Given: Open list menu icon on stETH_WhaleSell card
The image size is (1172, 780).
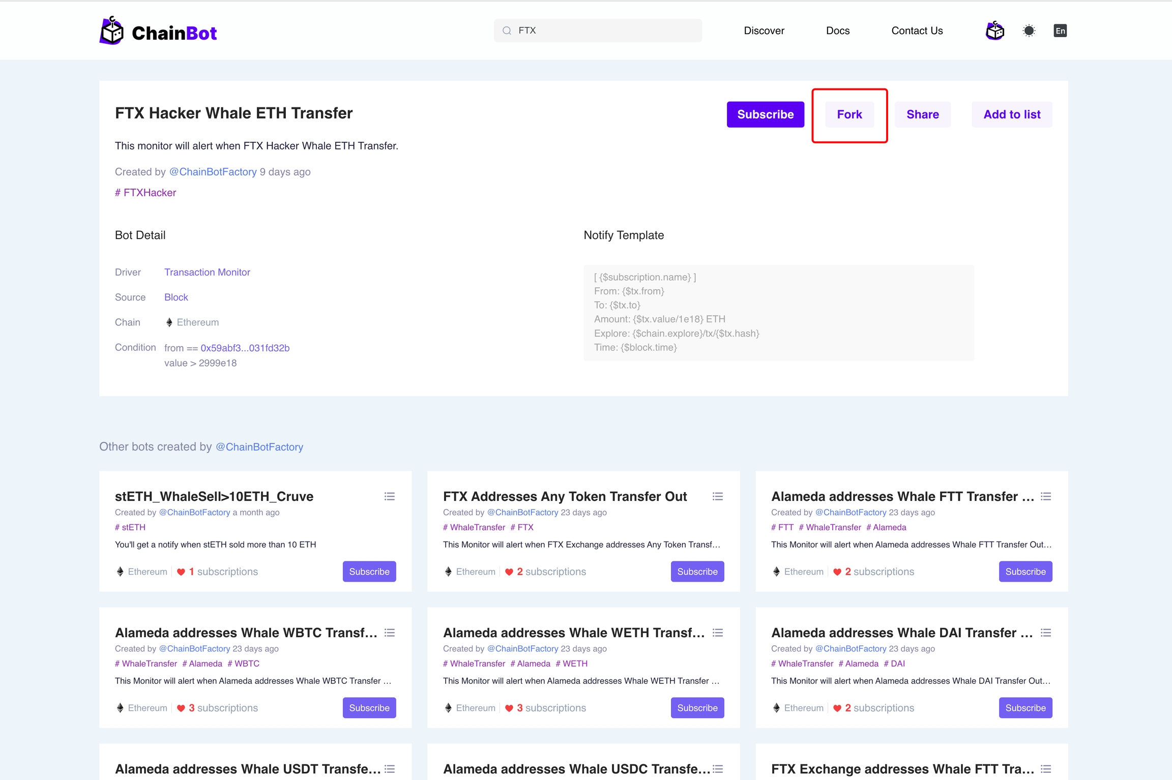Looking at the screenshot, I should (x=390, y=496).
